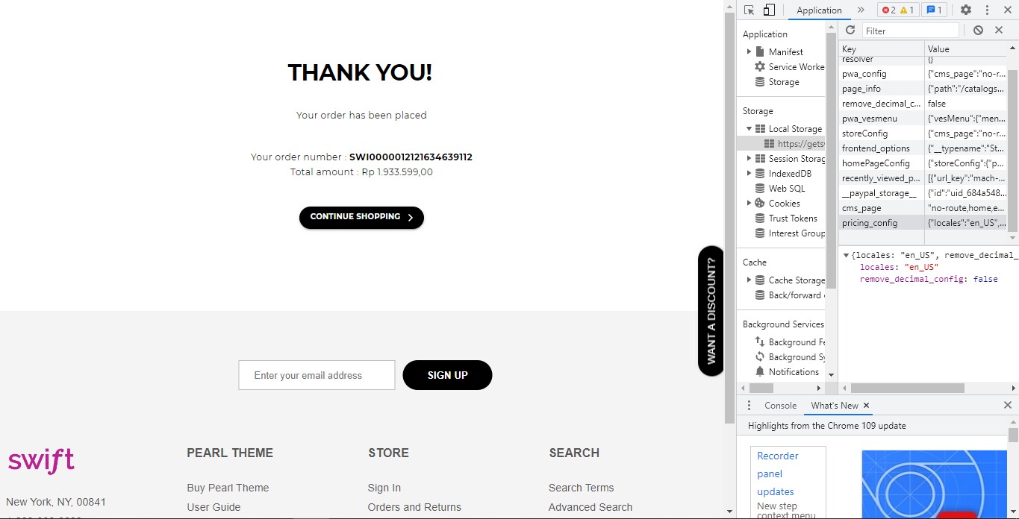Open the Console drawer tab
The height and width of the screenshot is (519, 1019).
click(780, 406)
